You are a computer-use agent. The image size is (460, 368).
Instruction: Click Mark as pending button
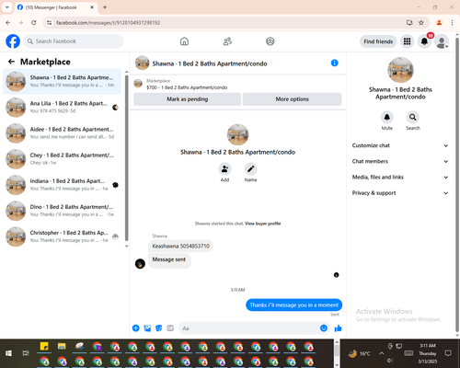[x=188, y=99]
